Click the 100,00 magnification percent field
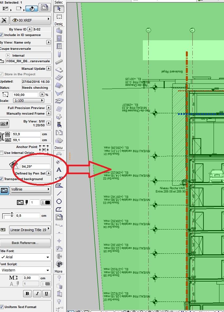The width and height of the screenshot is (224, 312). point(25,95)
